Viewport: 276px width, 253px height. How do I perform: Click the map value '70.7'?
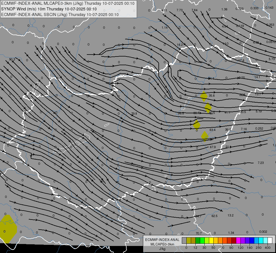(198, 233)
